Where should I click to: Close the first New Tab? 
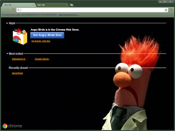(x=33, y=5)
